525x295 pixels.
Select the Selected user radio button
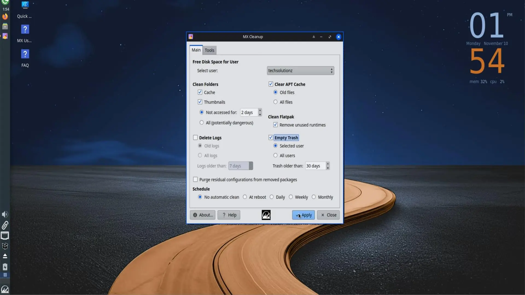pos(275,146)
